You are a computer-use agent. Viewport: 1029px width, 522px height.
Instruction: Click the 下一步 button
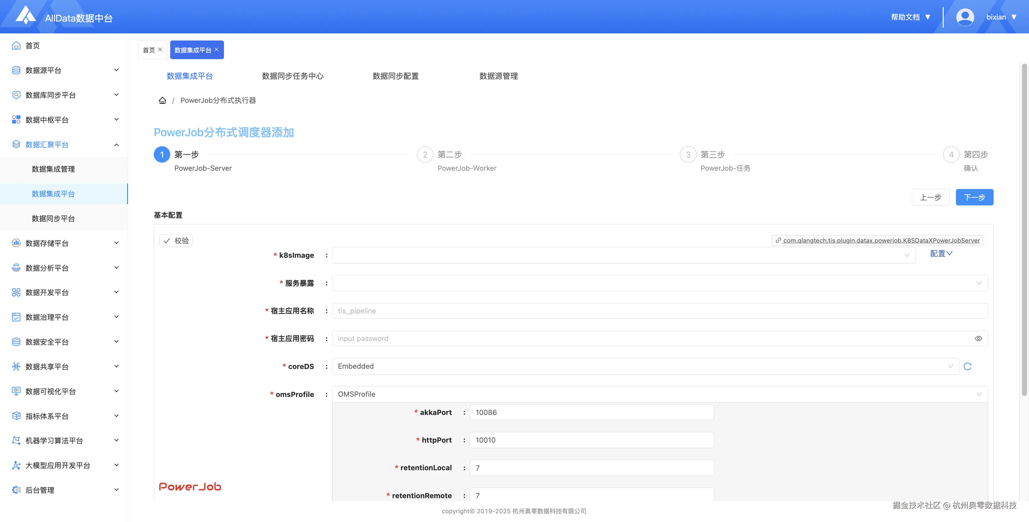(x=974, y=197)
